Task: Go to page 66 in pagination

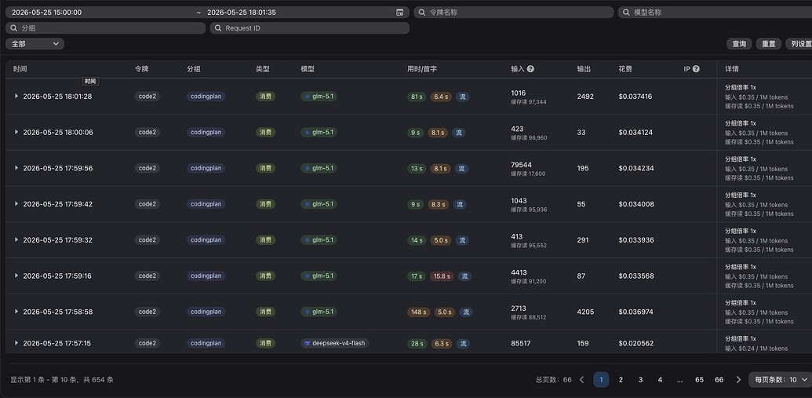Action: 719,380
